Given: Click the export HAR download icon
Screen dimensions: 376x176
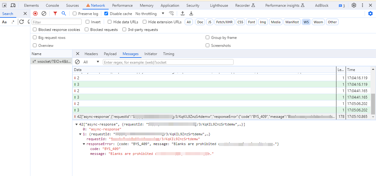Looking at the screenshot, I should [x=191, y=13].
